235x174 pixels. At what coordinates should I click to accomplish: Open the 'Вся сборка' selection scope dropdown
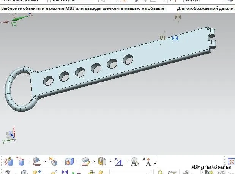74,1
